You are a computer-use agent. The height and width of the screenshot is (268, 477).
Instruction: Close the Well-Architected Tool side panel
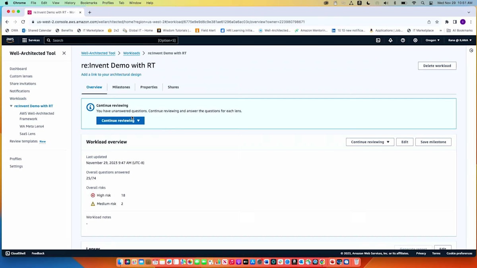(x=64, y=53)
